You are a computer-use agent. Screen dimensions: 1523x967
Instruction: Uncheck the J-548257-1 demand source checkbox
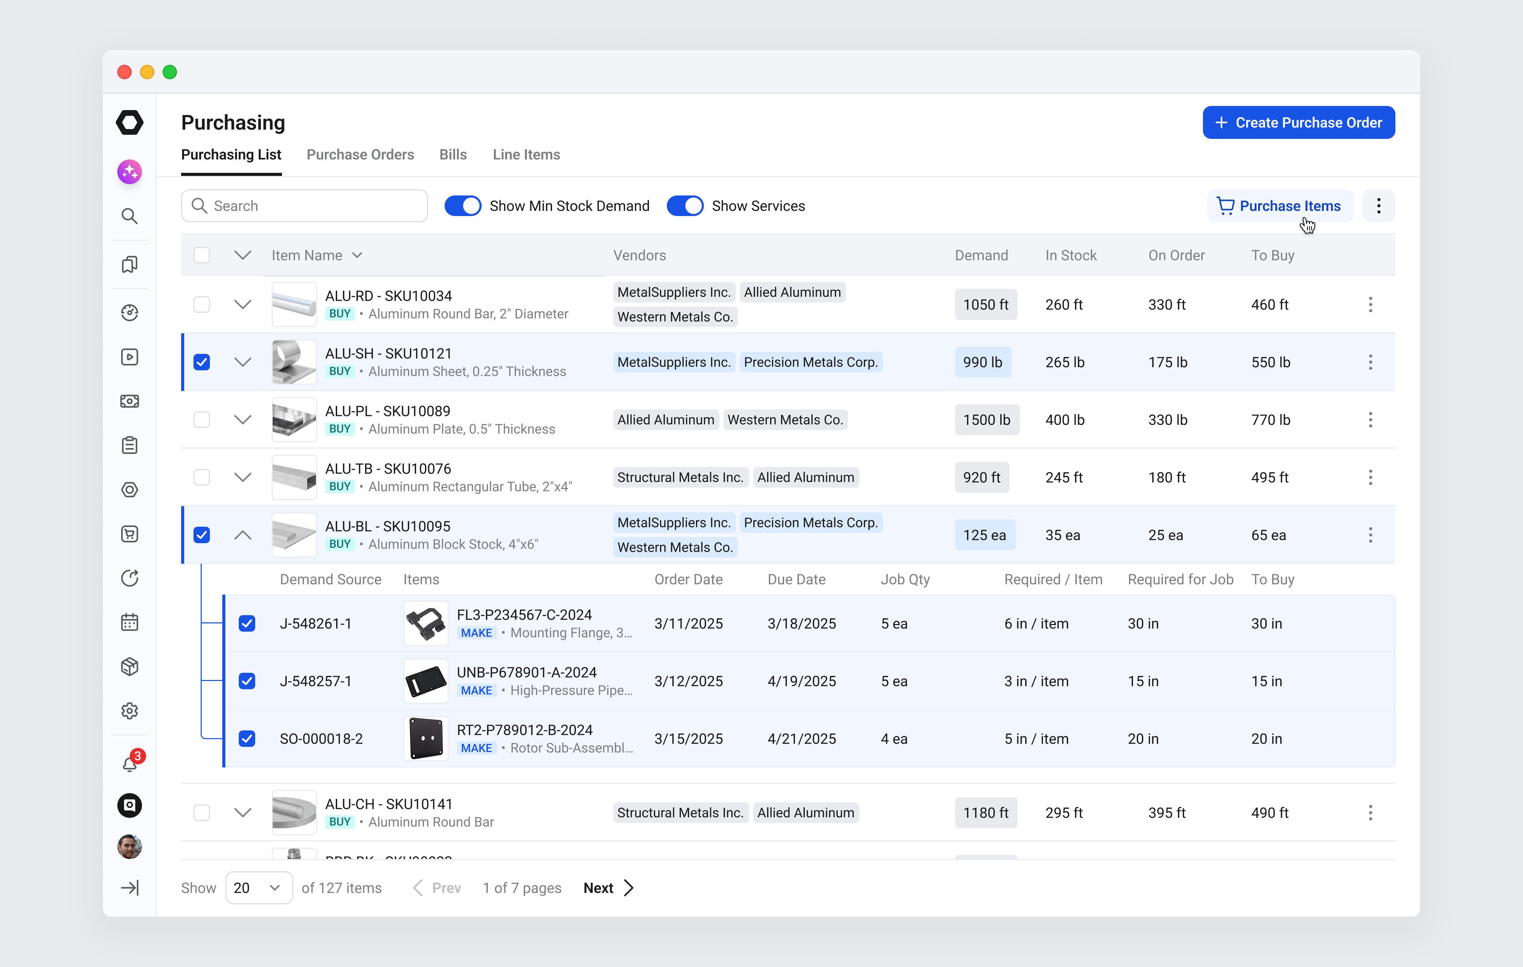[247, 681]
